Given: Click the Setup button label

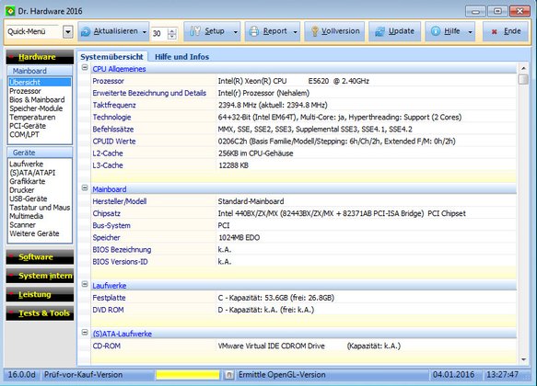Looking at the screenshot, I should [215, 31].
